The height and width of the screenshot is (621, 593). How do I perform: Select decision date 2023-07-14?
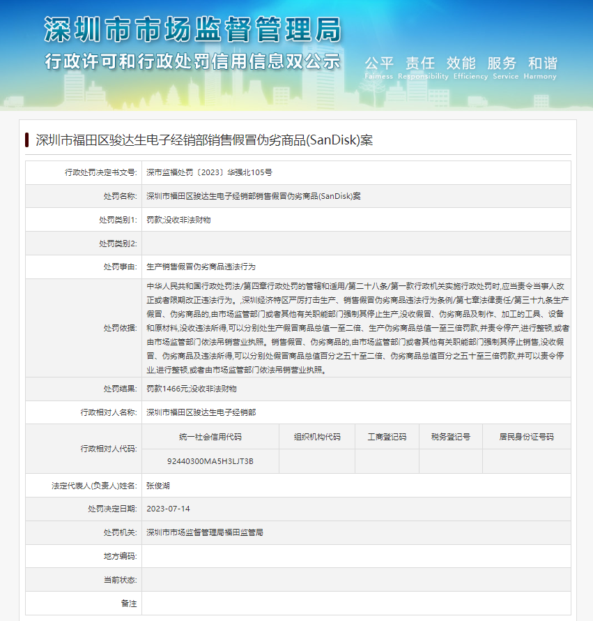[x=168, y=509]
